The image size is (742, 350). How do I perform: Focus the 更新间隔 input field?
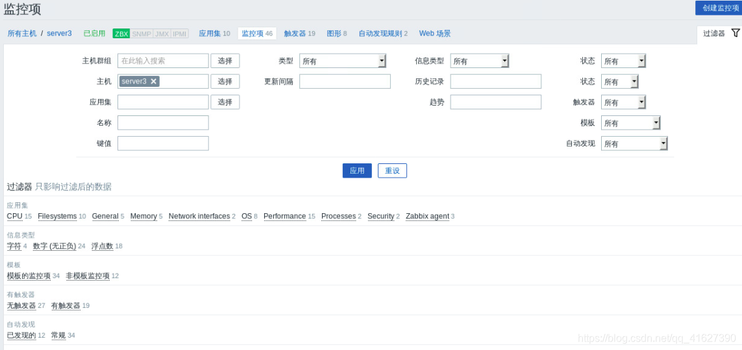pos(345,81)
